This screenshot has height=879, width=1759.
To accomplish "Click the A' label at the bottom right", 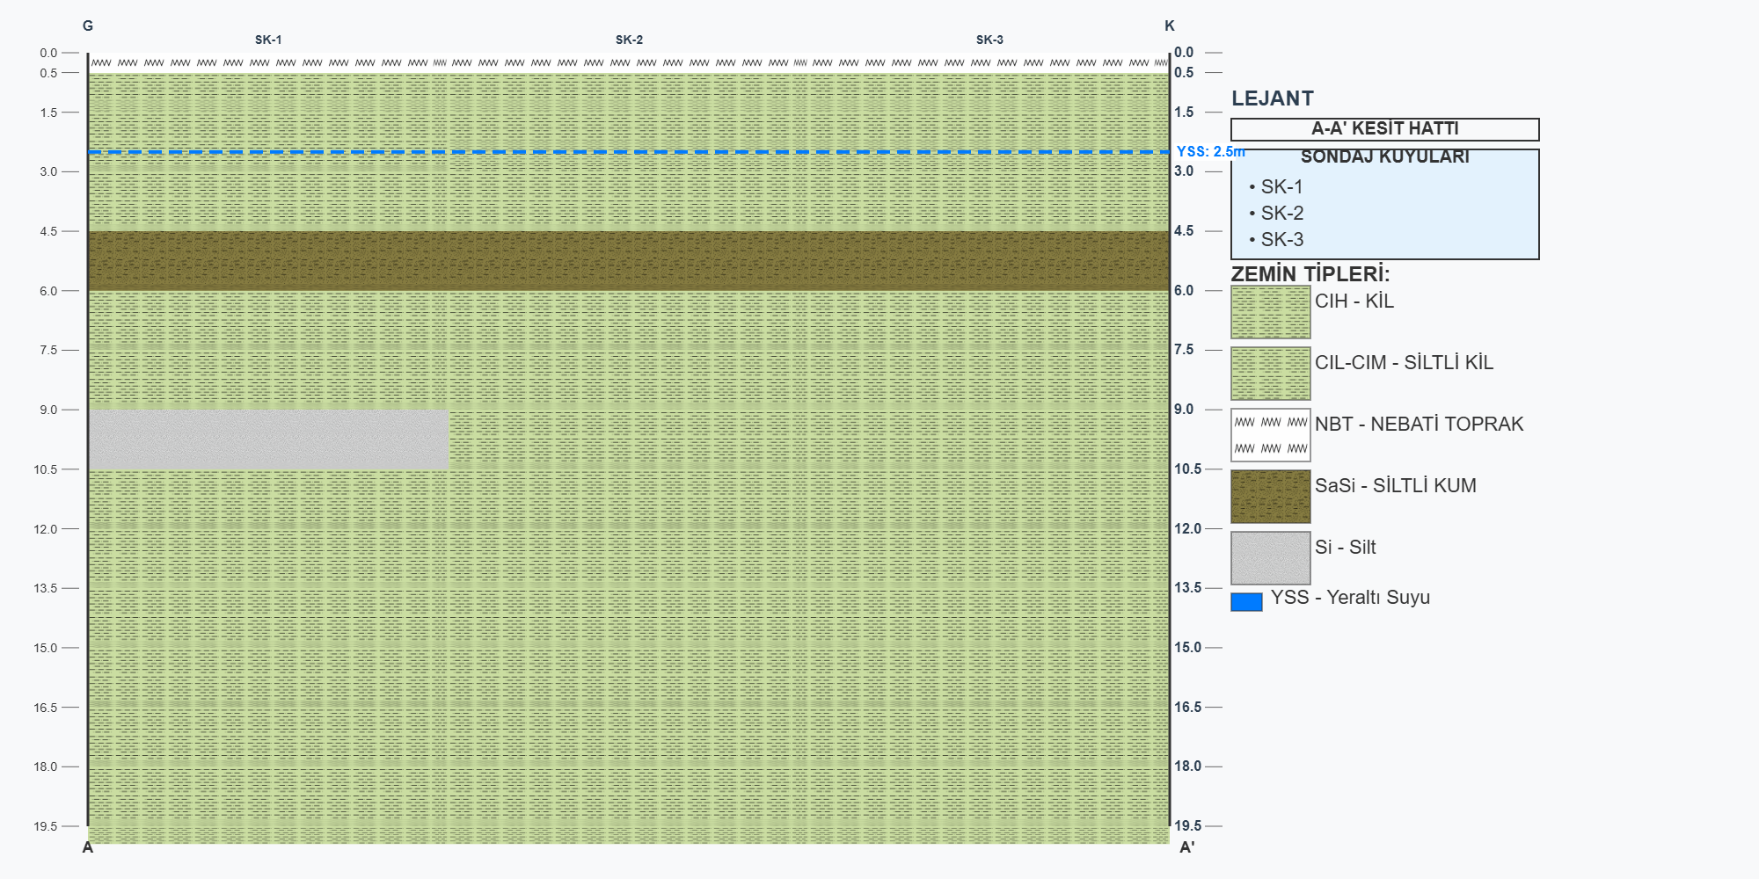I will 1186,847.
